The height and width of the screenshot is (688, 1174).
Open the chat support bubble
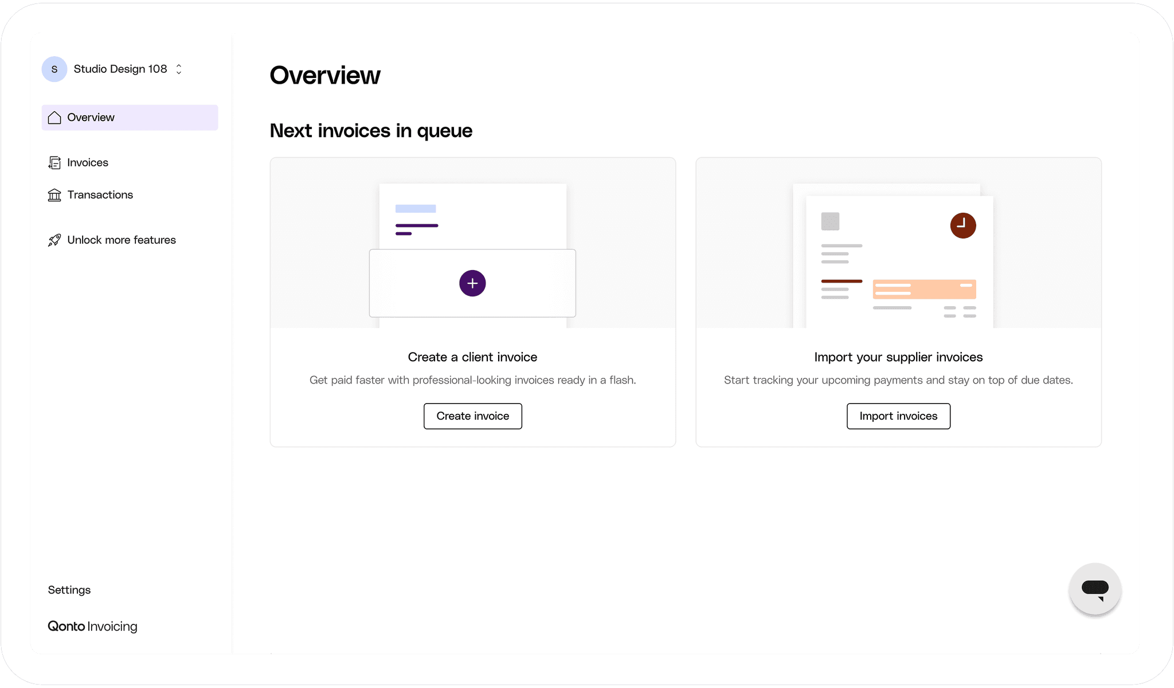(1095, 589)
